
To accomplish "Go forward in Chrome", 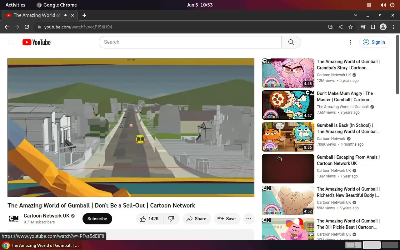I will (17, 27).
